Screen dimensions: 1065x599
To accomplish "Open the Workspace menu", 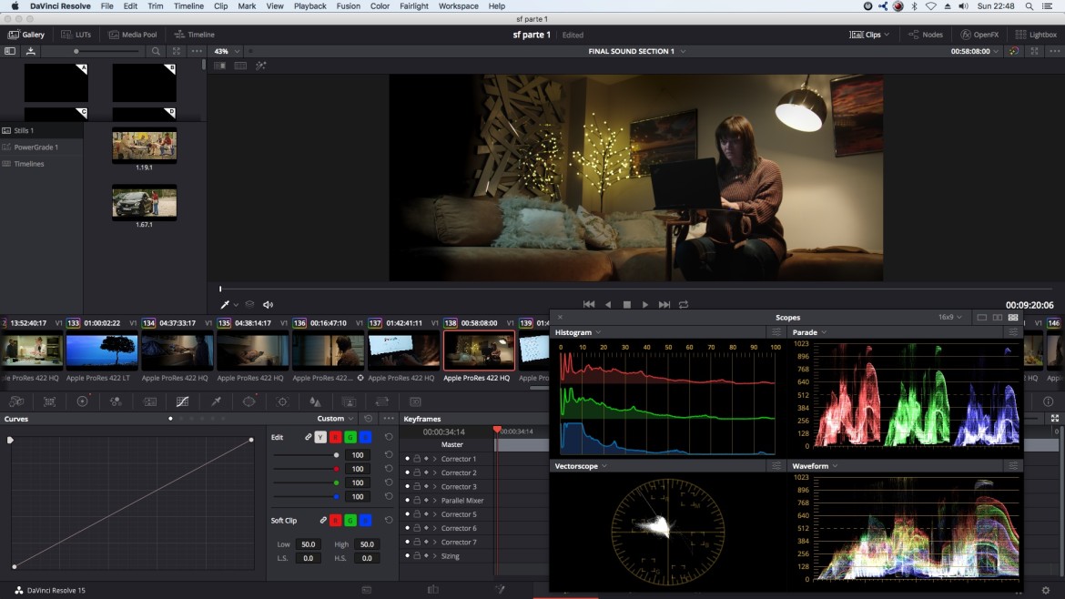I will (x=459, y=6).
